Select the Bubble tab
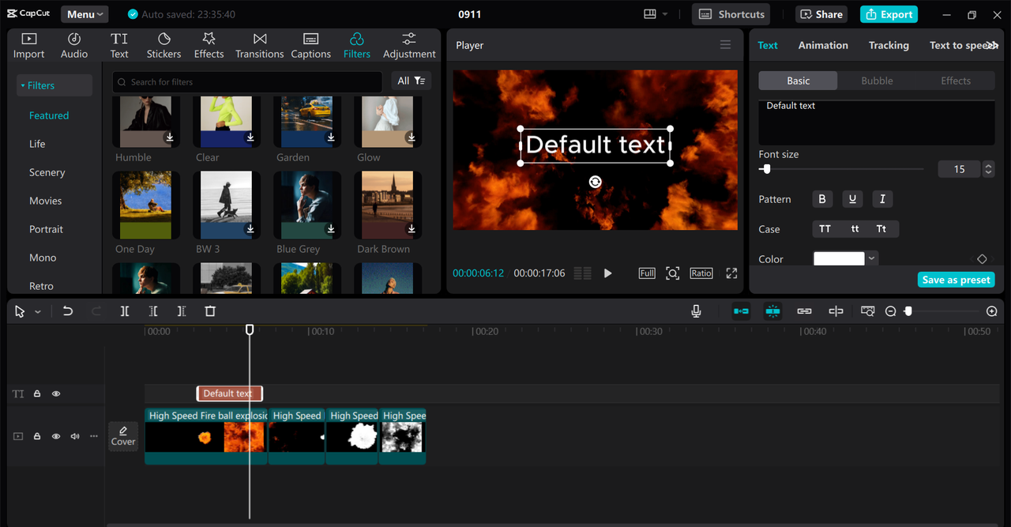Screen dimensions: 1011x527 point(877,81)
